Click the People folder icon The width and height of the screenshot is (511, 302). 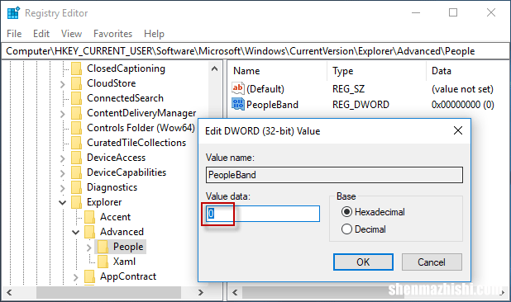click(x=103, y=247)
